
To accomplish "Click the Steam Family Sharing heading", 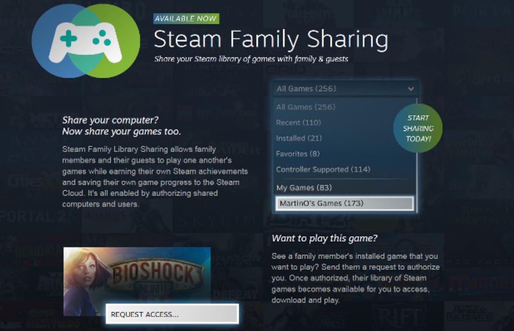I will (x=271, y=39).
